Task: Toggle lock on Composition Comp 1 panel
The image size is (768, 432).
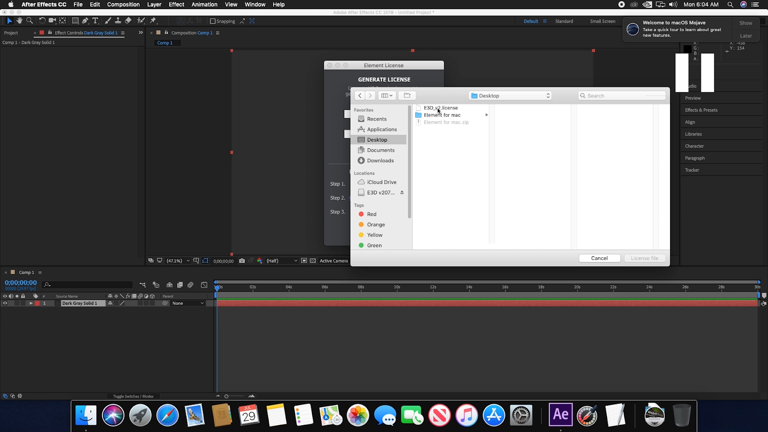Action: click(x=167, y=33)
